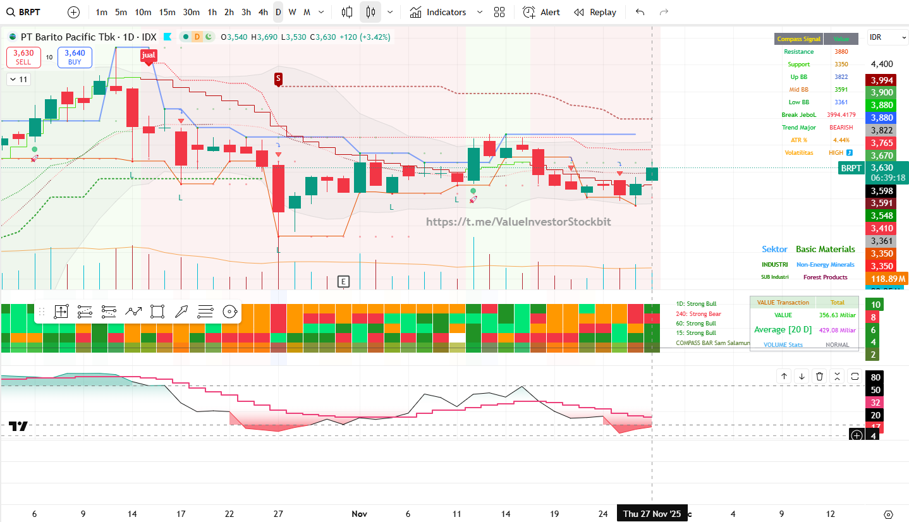Click the 3,630 SELL button
The height and width of the screenshot is (522, 909).
pos(23,58)
